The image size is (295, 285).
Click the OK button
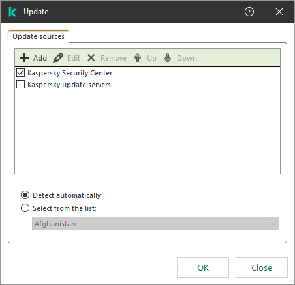(x=203, y=267)
